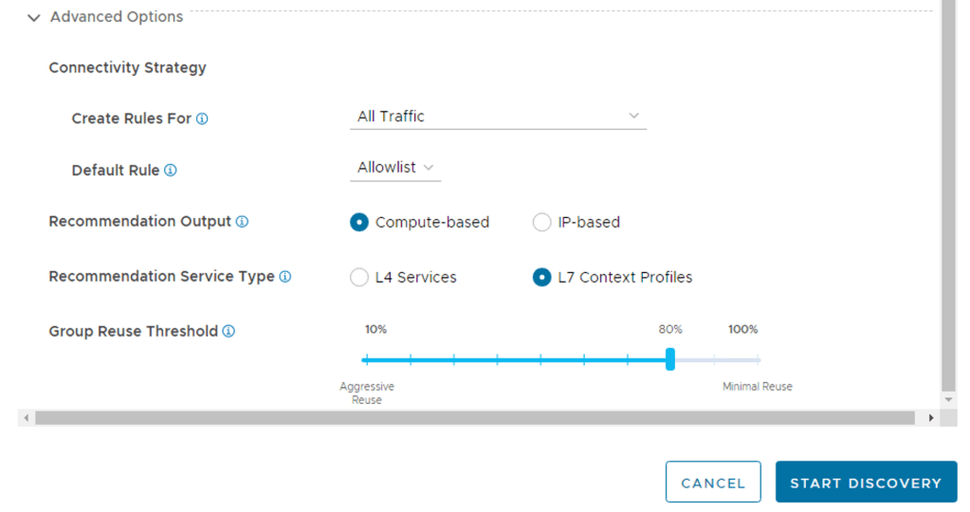Click info icon beside Default Rule
This screenshot has width=970, height=512.
(x=171, y=171)
